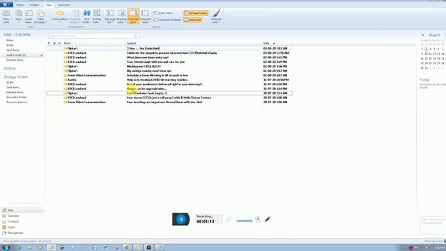This screenshot has height=251, width=446.
Task: Open the Inbox folder under RAM account
Action: [x=10, y=40]
